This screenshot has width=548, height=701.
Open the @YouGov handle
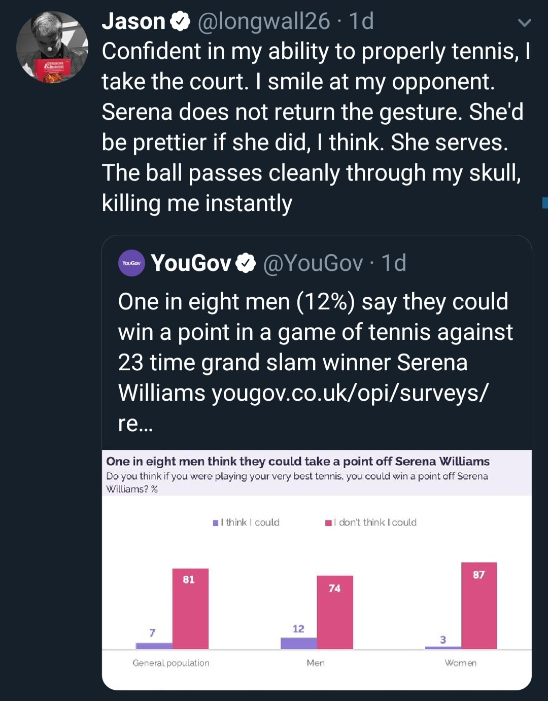pyautogui.click(x=313, y=263)
